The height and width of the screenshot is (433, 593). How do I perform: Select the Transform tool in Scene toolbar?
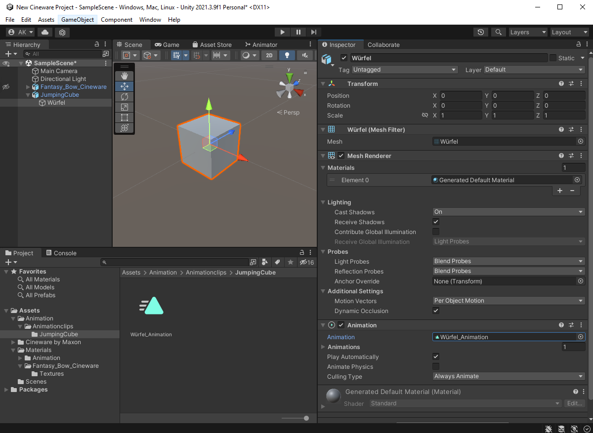point(125,127)
